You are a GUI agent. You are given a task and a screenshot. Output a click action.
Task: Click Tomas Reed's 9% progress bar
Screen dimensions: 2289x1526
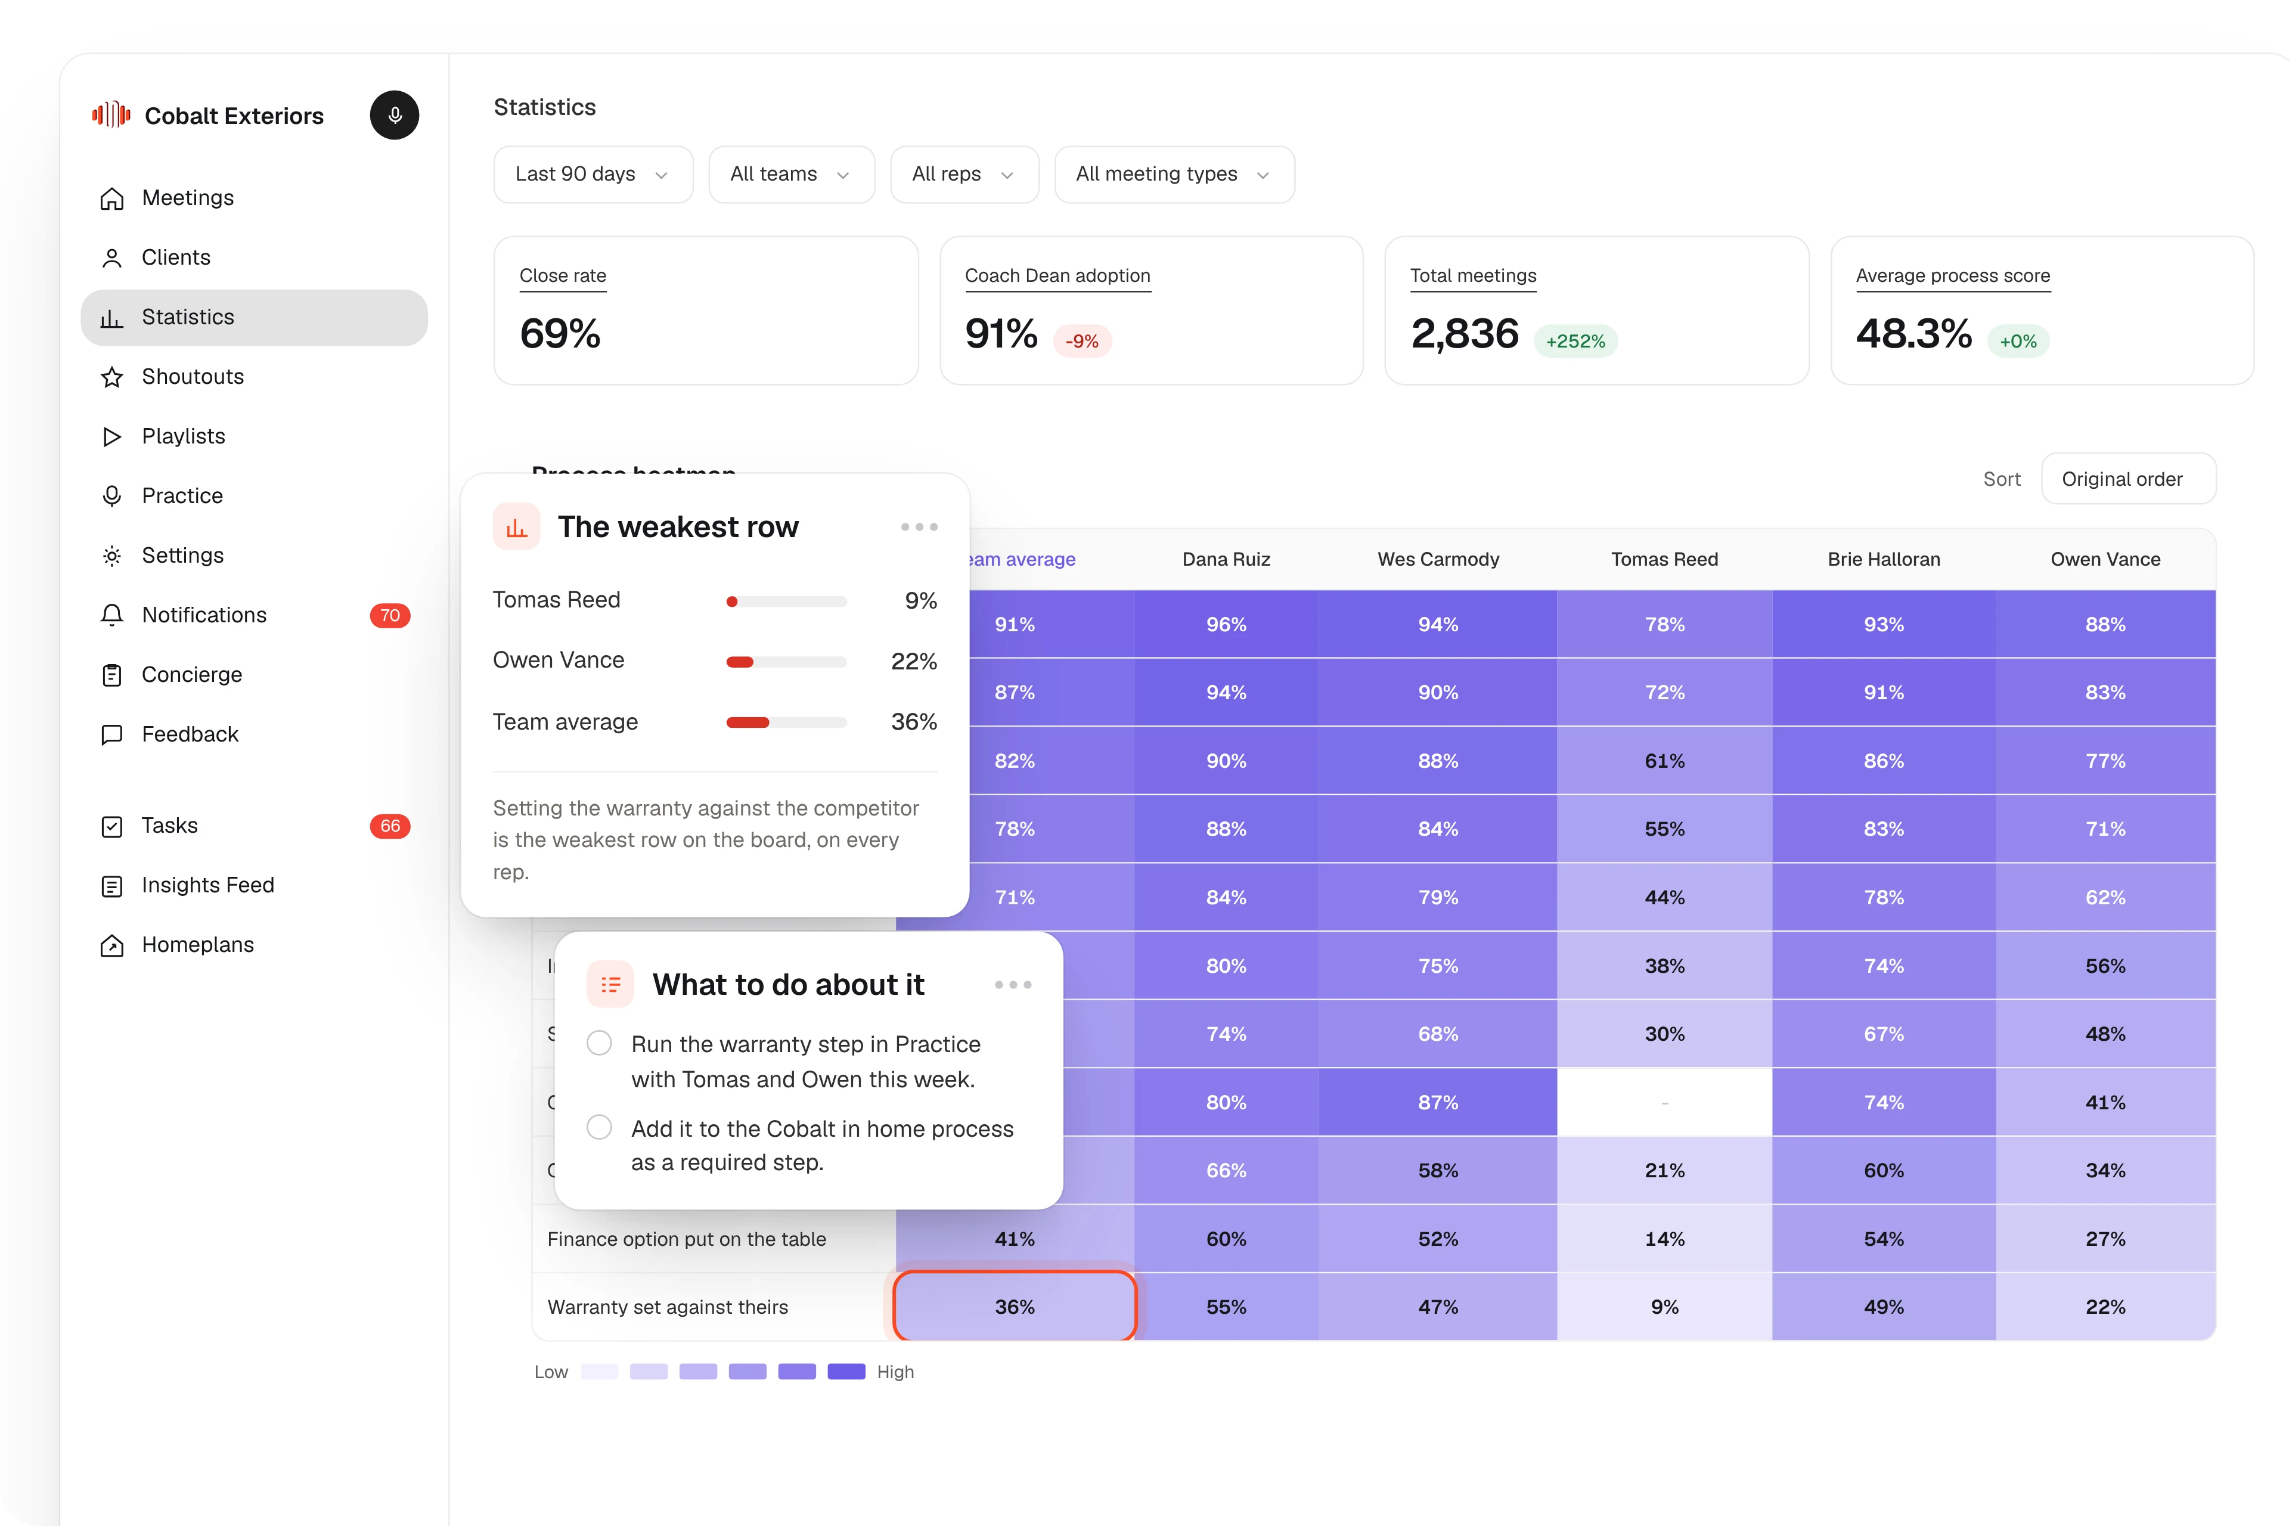(786, 601)
